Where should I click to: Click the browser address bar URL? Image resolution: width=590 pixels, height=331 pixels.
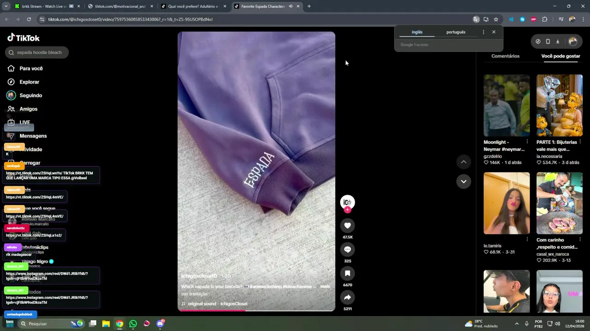pos(130,19)
